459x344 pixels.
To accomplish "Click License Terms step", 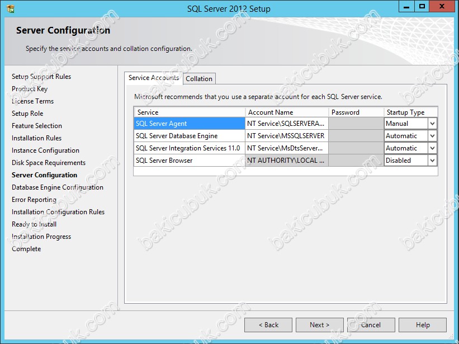I will point(33,101).
